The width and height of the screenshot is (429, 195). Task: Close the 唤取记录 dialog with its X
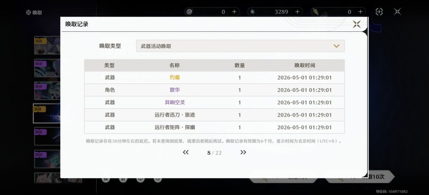(356, 24)
